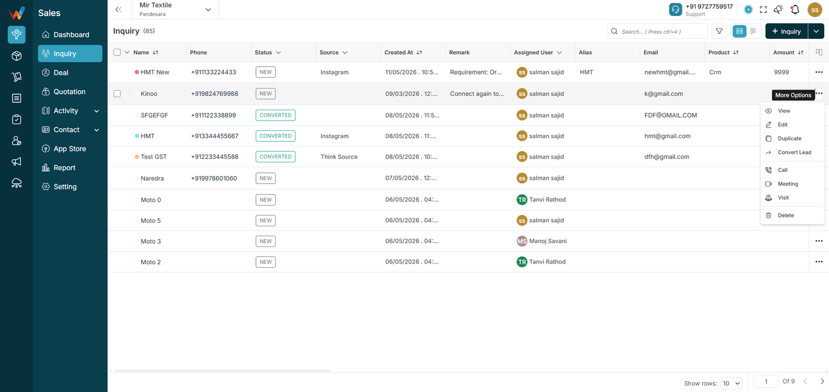Check the Kinoo row checkbox
This screenshot has width=829, height=392.
pyautogui.click(x=117, y=94)
